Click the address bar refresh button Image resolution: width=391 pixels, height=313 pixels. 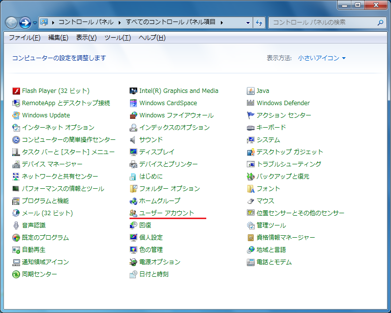259,22
